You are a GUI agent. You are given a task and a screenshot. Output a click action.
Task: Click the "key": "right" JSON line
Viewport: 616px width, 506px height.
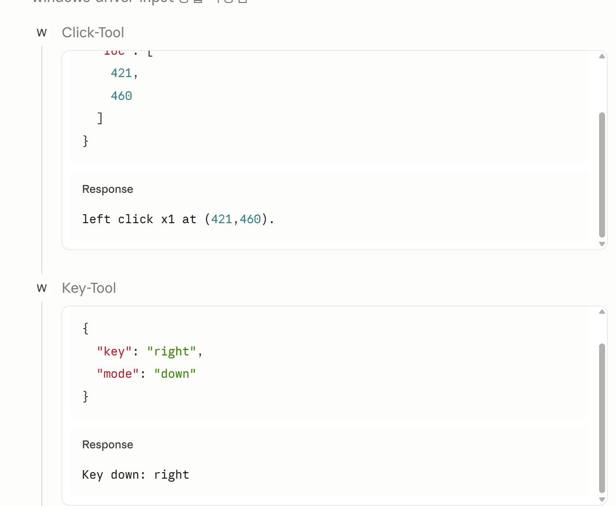[150, 351]
